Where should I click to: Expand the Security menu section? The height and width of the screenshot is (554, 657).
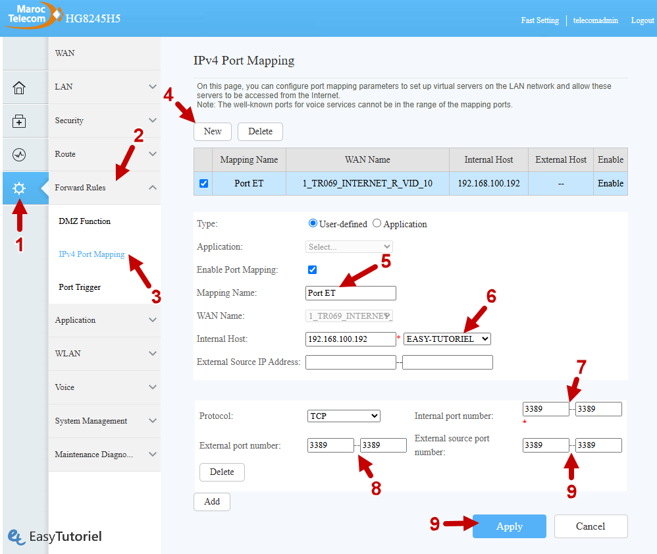tap(104, 121)
